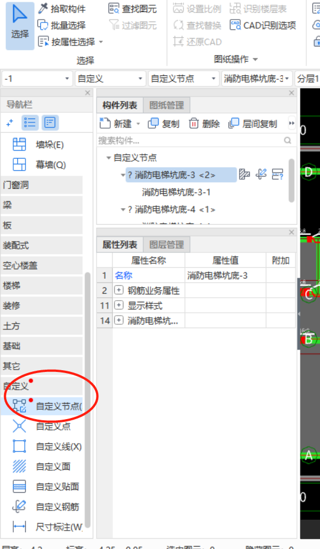Expand the 楼梯 category
The width and height of the screenshot is (320, 549).
pos(42,285)
